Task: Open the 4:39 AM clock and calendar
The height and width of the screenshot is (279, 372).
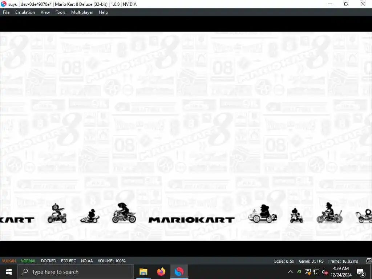Action: 341,272
